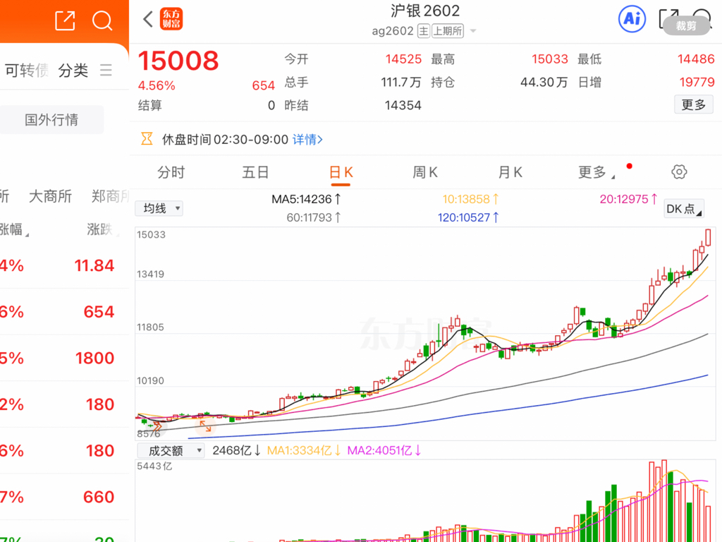Click the MA1:3334亿 volume label

[x=304, y=450]
